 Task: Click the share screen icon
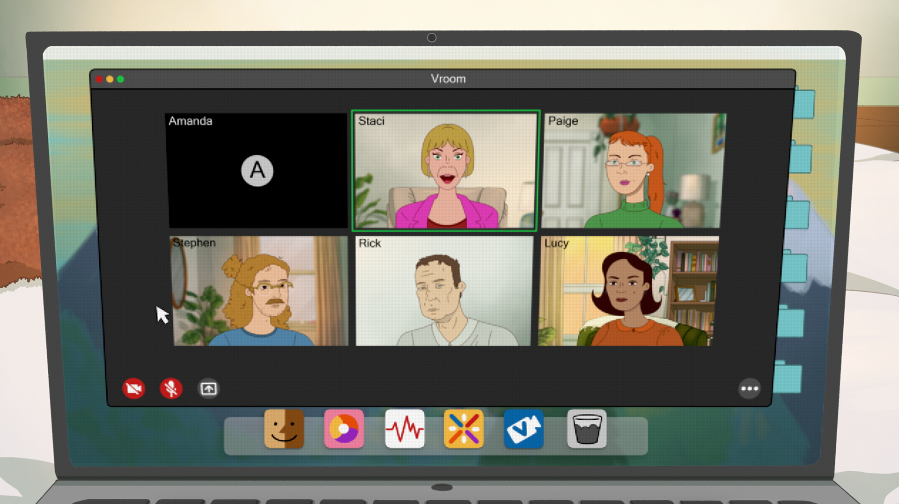click(x=209, y=388)
